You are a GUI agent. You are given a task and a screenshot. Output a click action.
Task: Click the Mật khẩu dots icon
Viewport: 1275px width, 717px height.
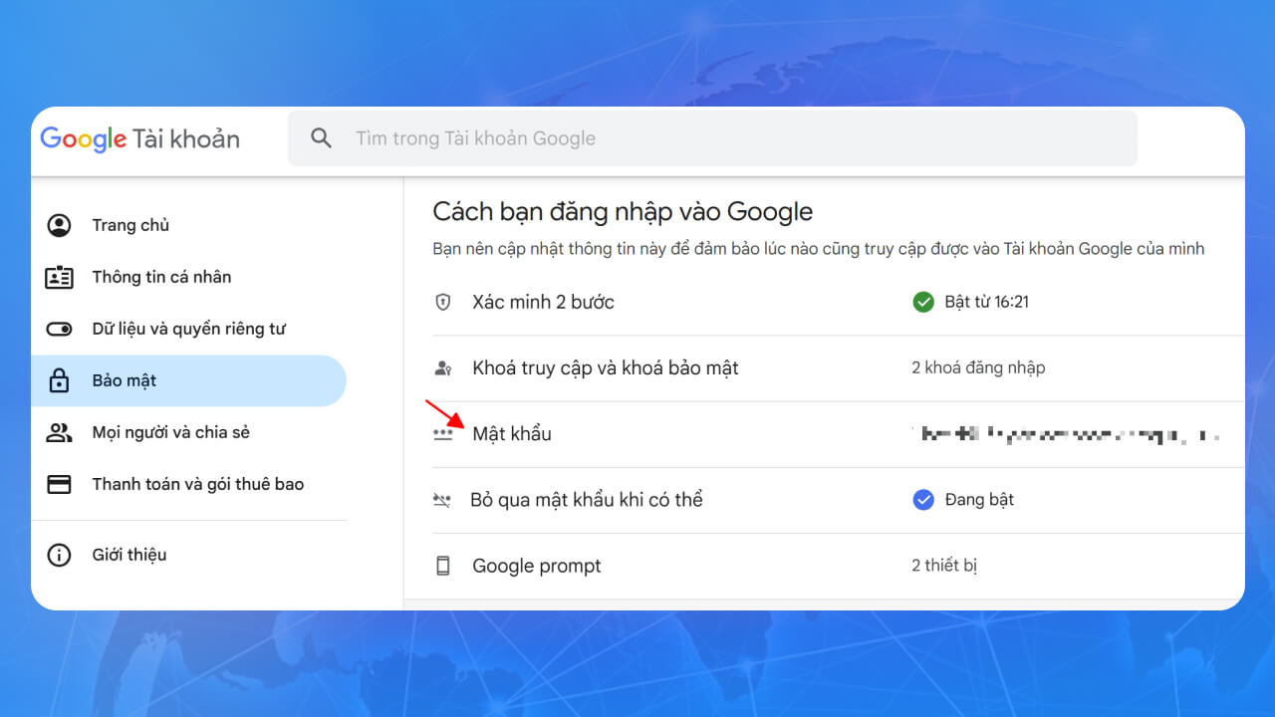pos(443,434)
